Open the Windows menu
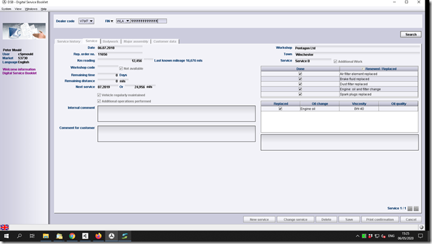This screenshot has width=432, height=244. pyautogui.click(x=31, y=9)
